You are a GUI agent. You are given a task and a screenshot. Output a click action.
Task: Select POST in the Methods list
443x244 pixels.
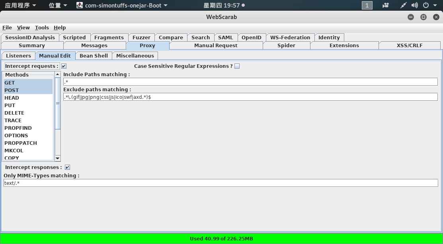pos(28,90)
